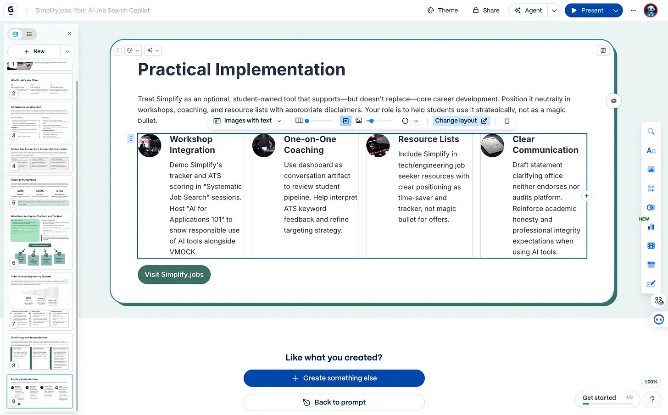Open the card templates icon

(x=659, y=301)
